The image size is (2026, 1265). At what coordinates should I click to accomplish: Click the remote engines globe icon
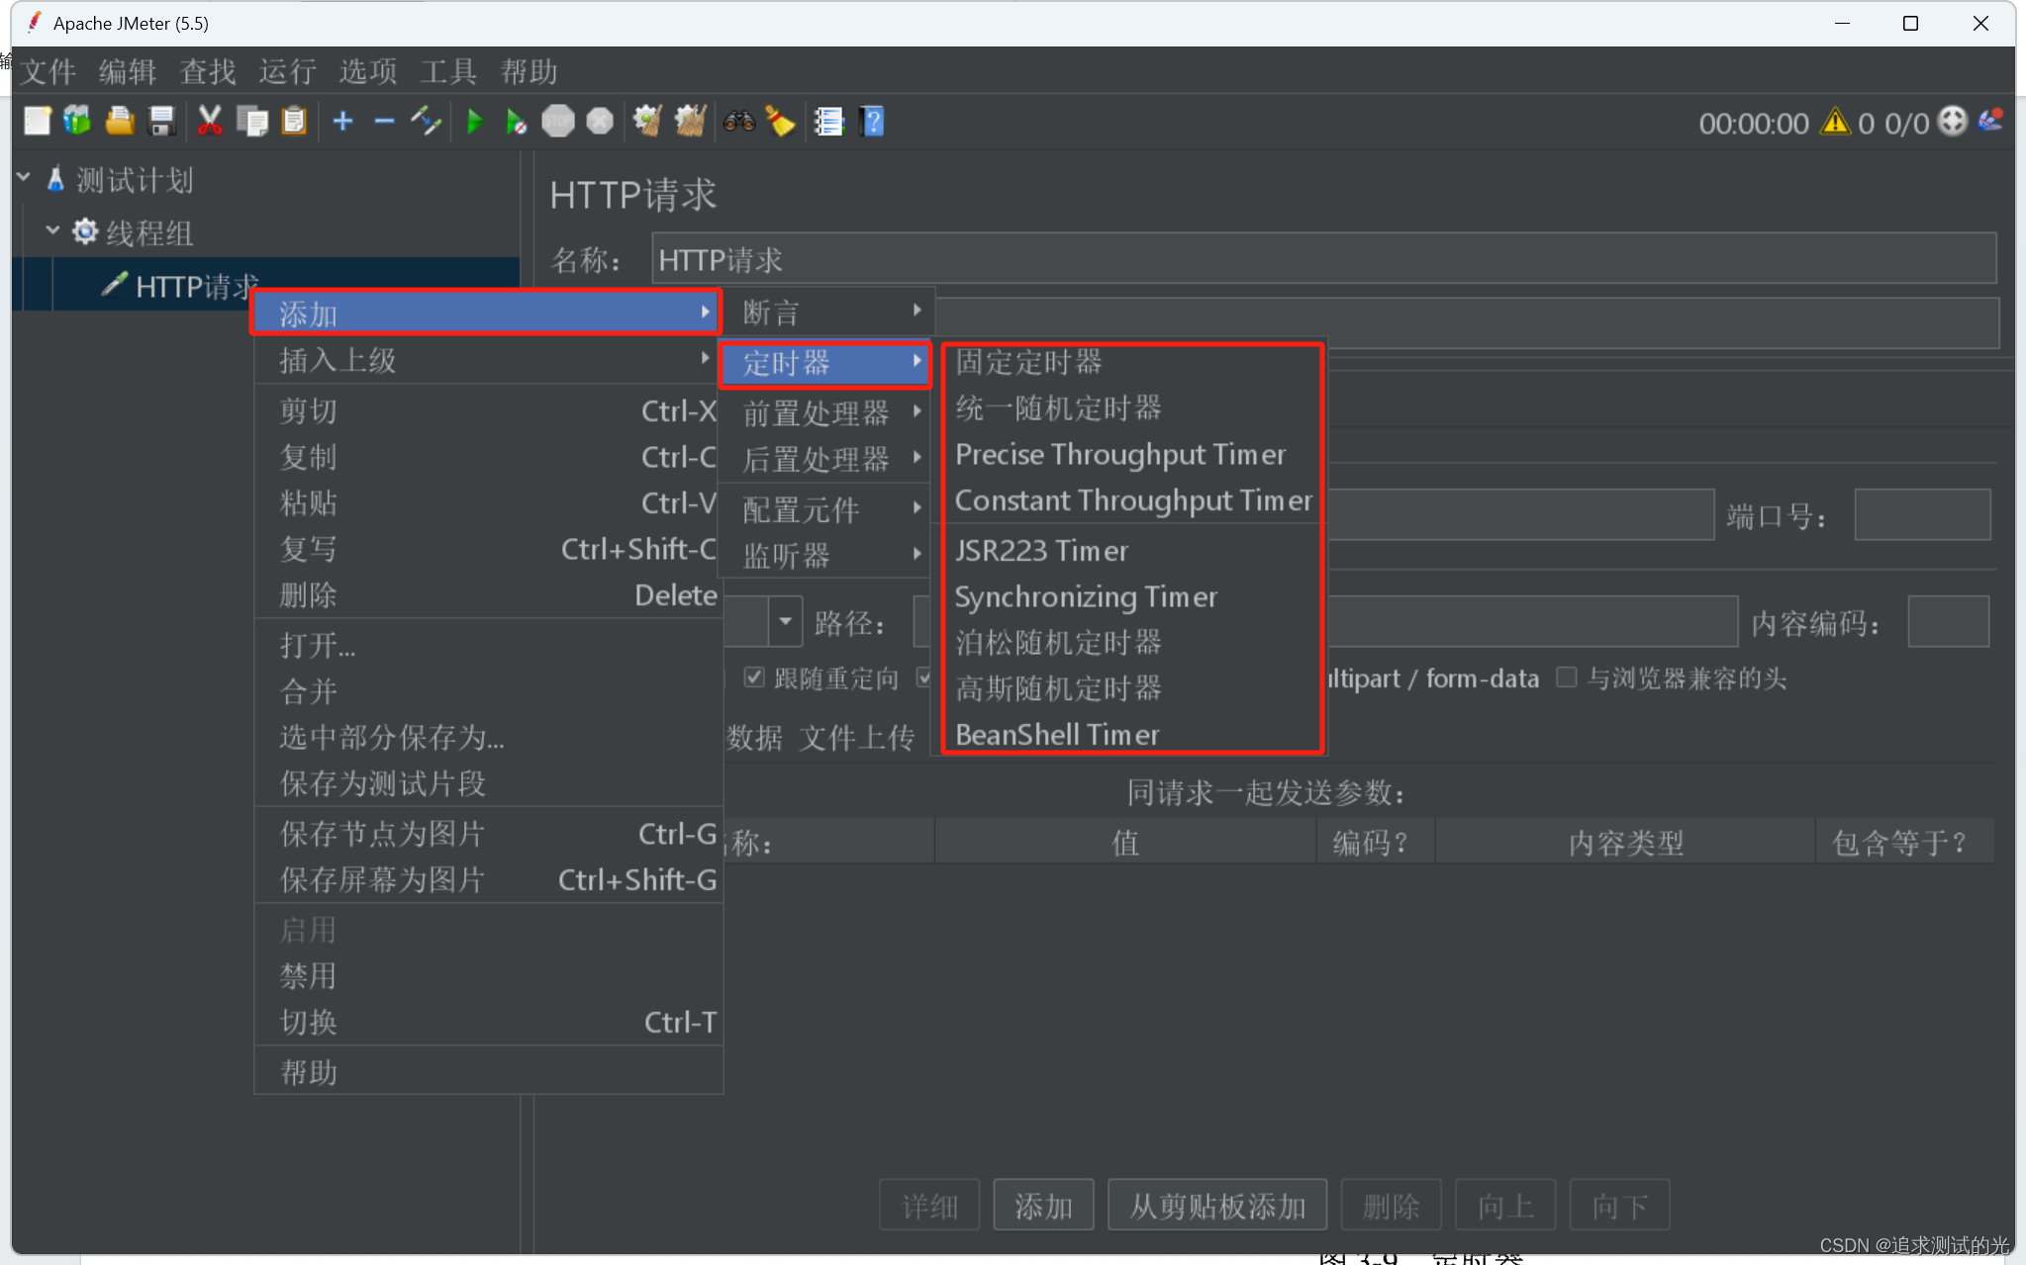point(1953,122)
